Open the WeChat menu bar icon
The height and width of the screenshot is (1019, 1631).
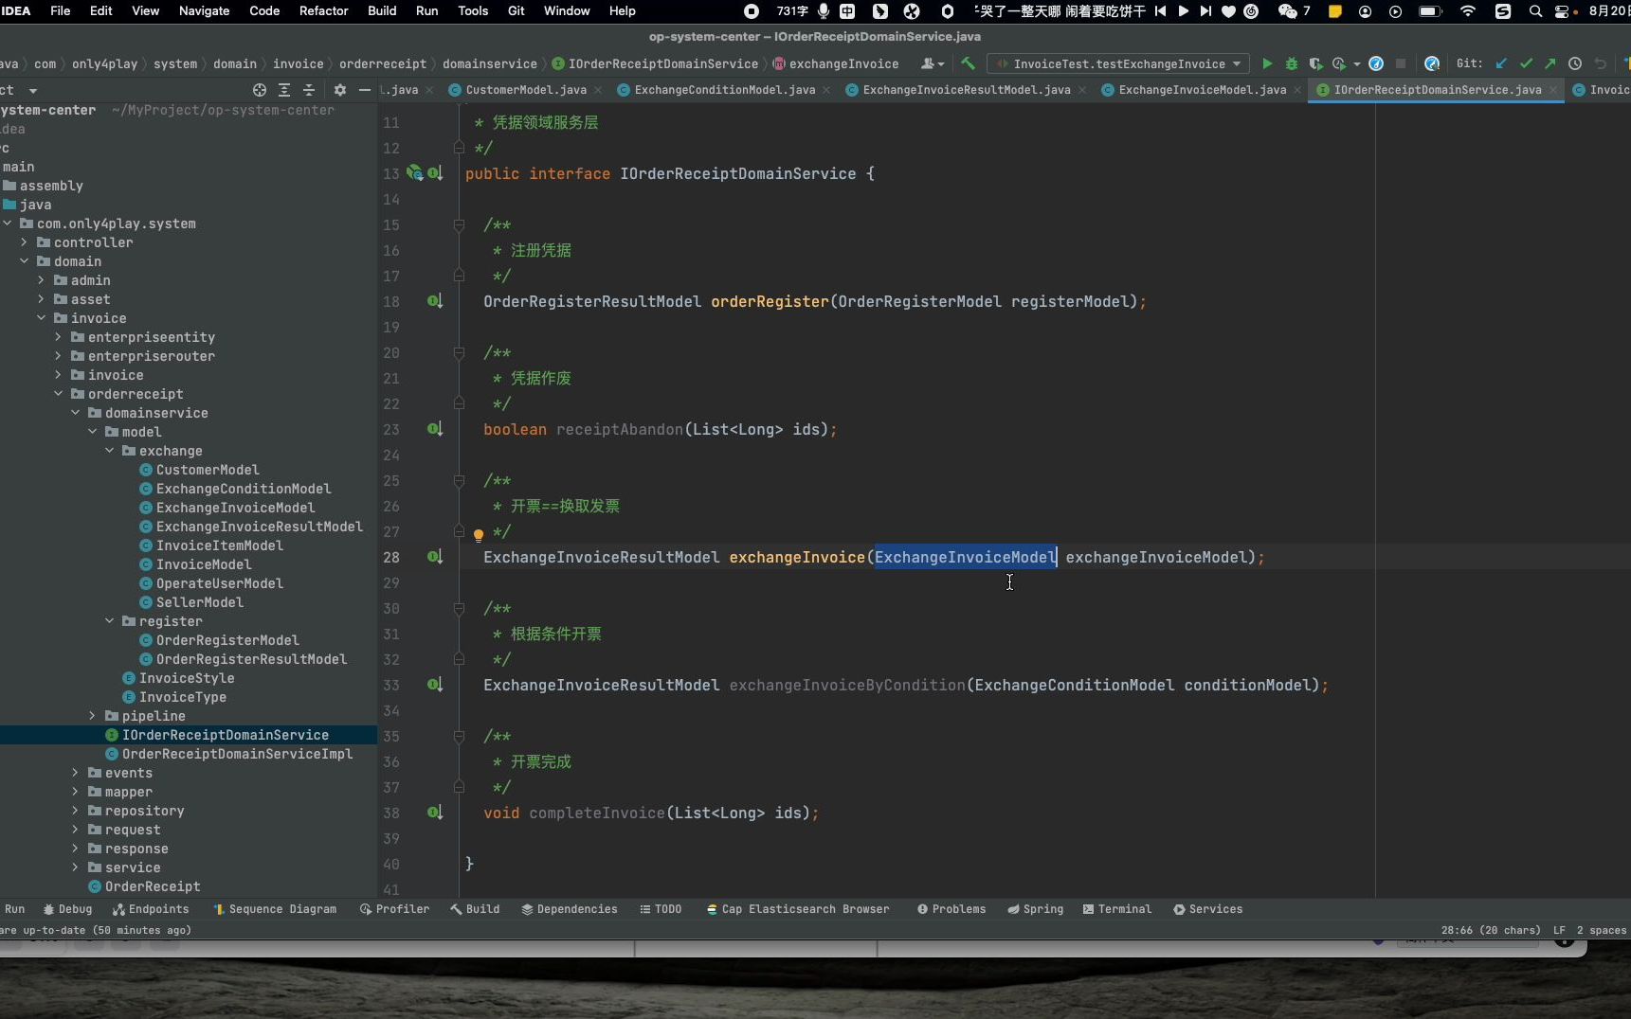(x=1287, y=11)
